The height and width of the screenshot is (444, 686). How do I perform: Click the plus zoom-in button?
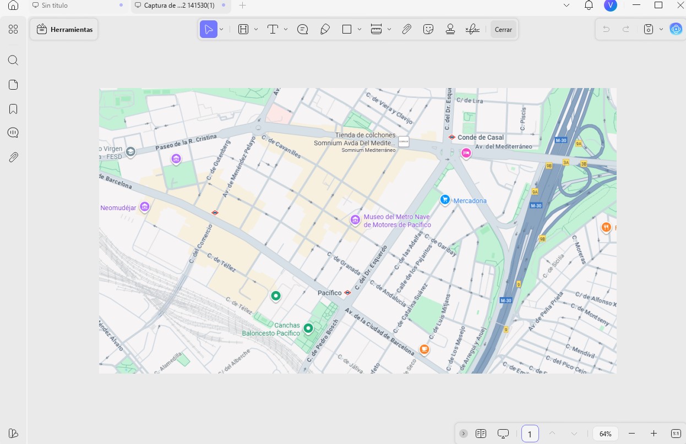click(654, 434)
